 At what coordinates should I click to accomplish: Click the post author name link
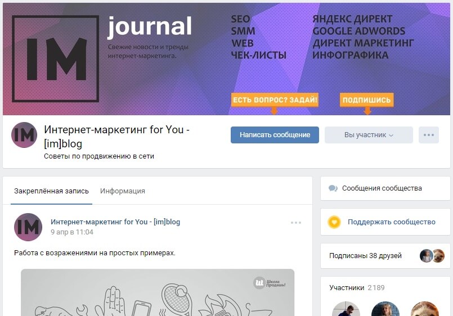(x=115, y=222)
